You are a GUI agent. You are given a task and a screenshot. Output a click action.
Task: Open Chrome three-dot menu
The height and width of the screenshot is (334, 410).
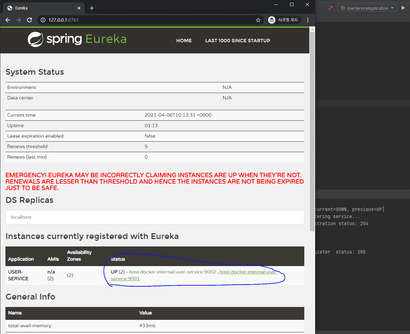(308, 20)
